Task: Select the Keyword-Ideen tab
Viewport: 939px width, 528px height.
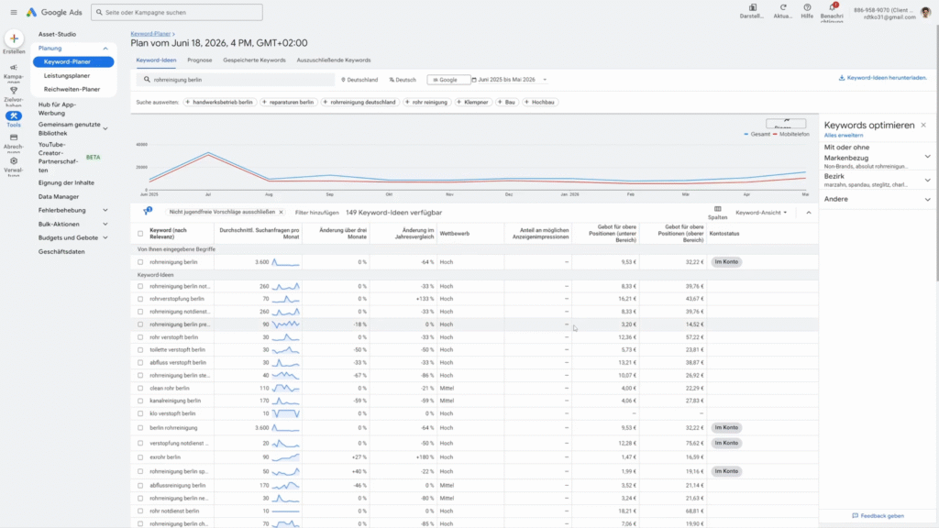Action: (x=156, y=60)
